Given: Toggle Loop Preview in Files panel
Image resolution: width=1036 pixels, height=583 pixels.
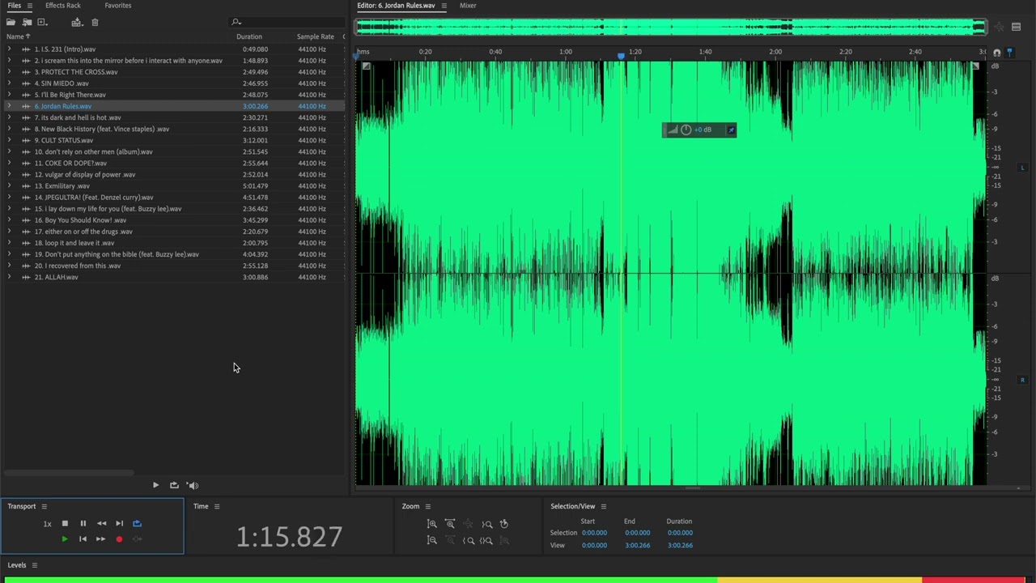Looking at the screenshot, I should pos(174,485).
